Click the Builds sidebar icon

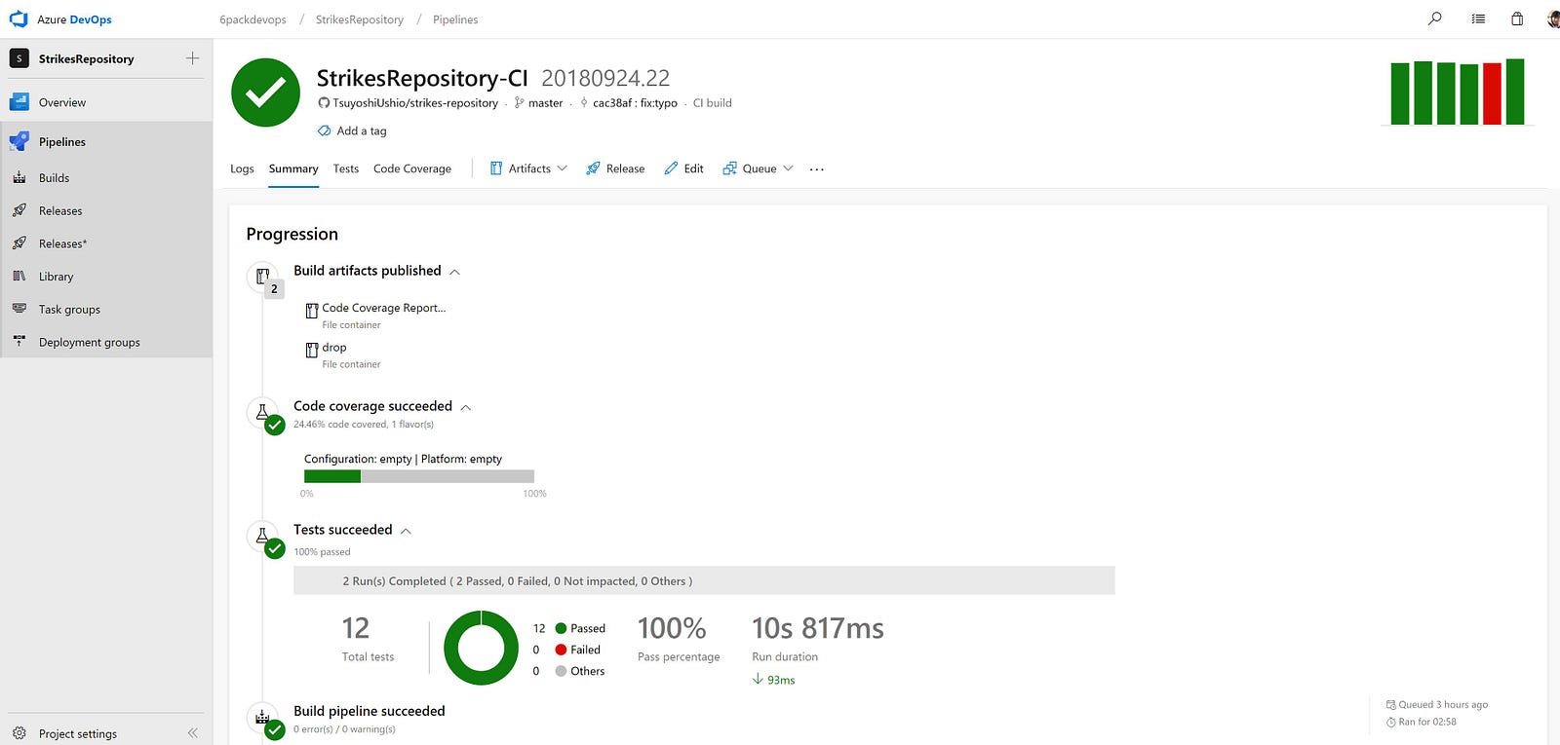click(19, 177)
